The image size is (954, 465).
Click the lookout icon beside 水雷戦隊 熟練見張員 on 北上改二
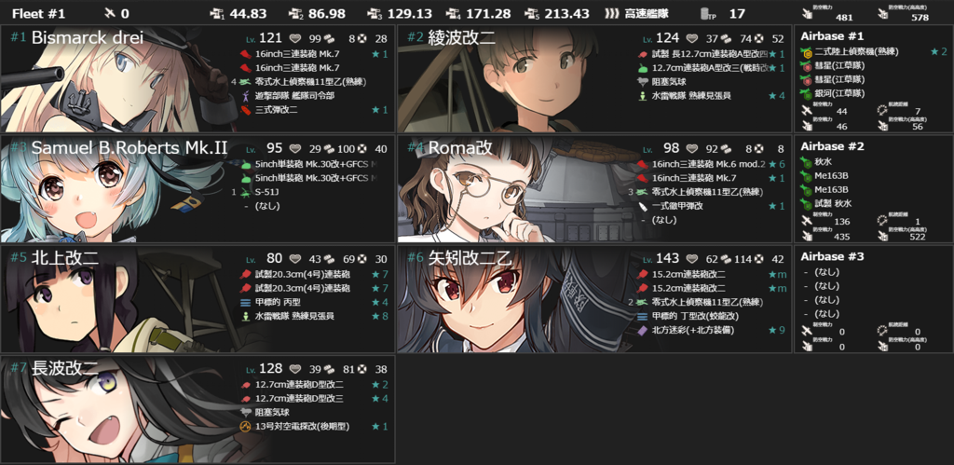245,316
